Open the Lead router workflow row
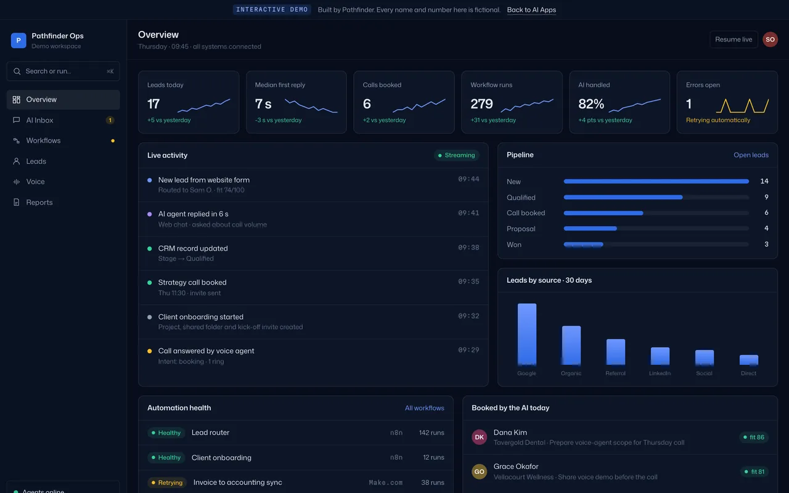789x493 pixels. click(296, 433)
